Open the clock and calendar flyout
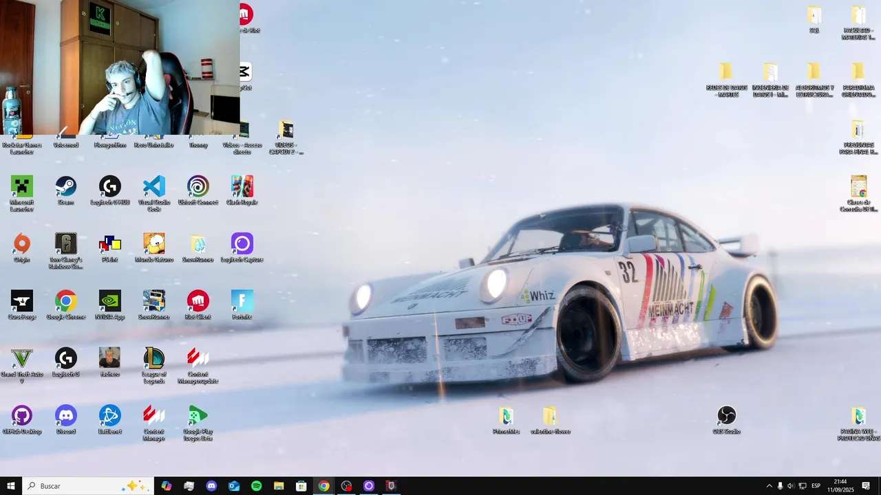 [x=840, y=486]
